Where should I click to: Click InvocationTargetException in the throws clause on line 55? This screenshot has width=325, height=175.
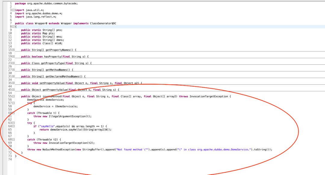[x=209, y=96]
